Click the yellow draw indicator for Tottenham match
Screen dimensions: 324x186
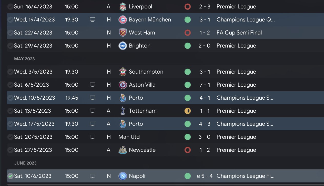(188, 111)
